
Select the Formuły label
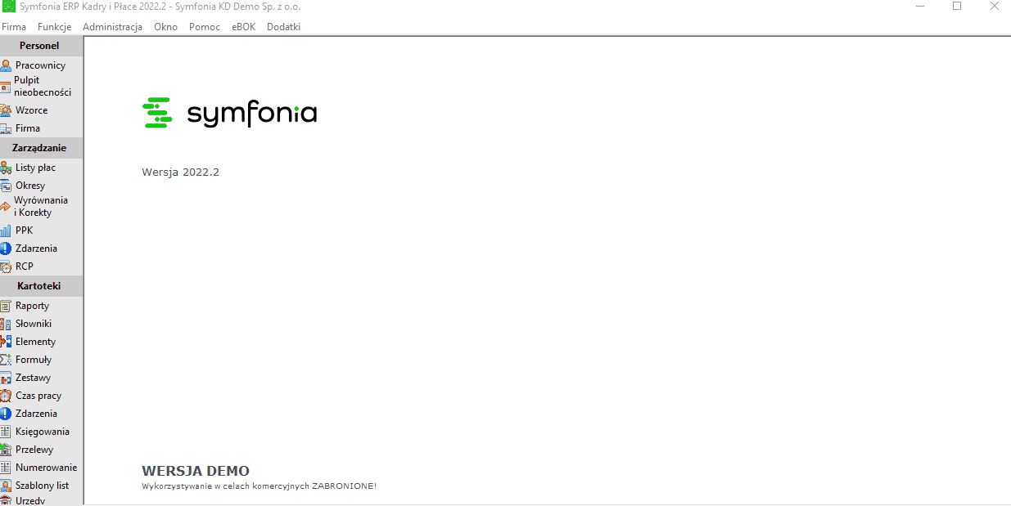pyautogui.click(x=34, y=360)
